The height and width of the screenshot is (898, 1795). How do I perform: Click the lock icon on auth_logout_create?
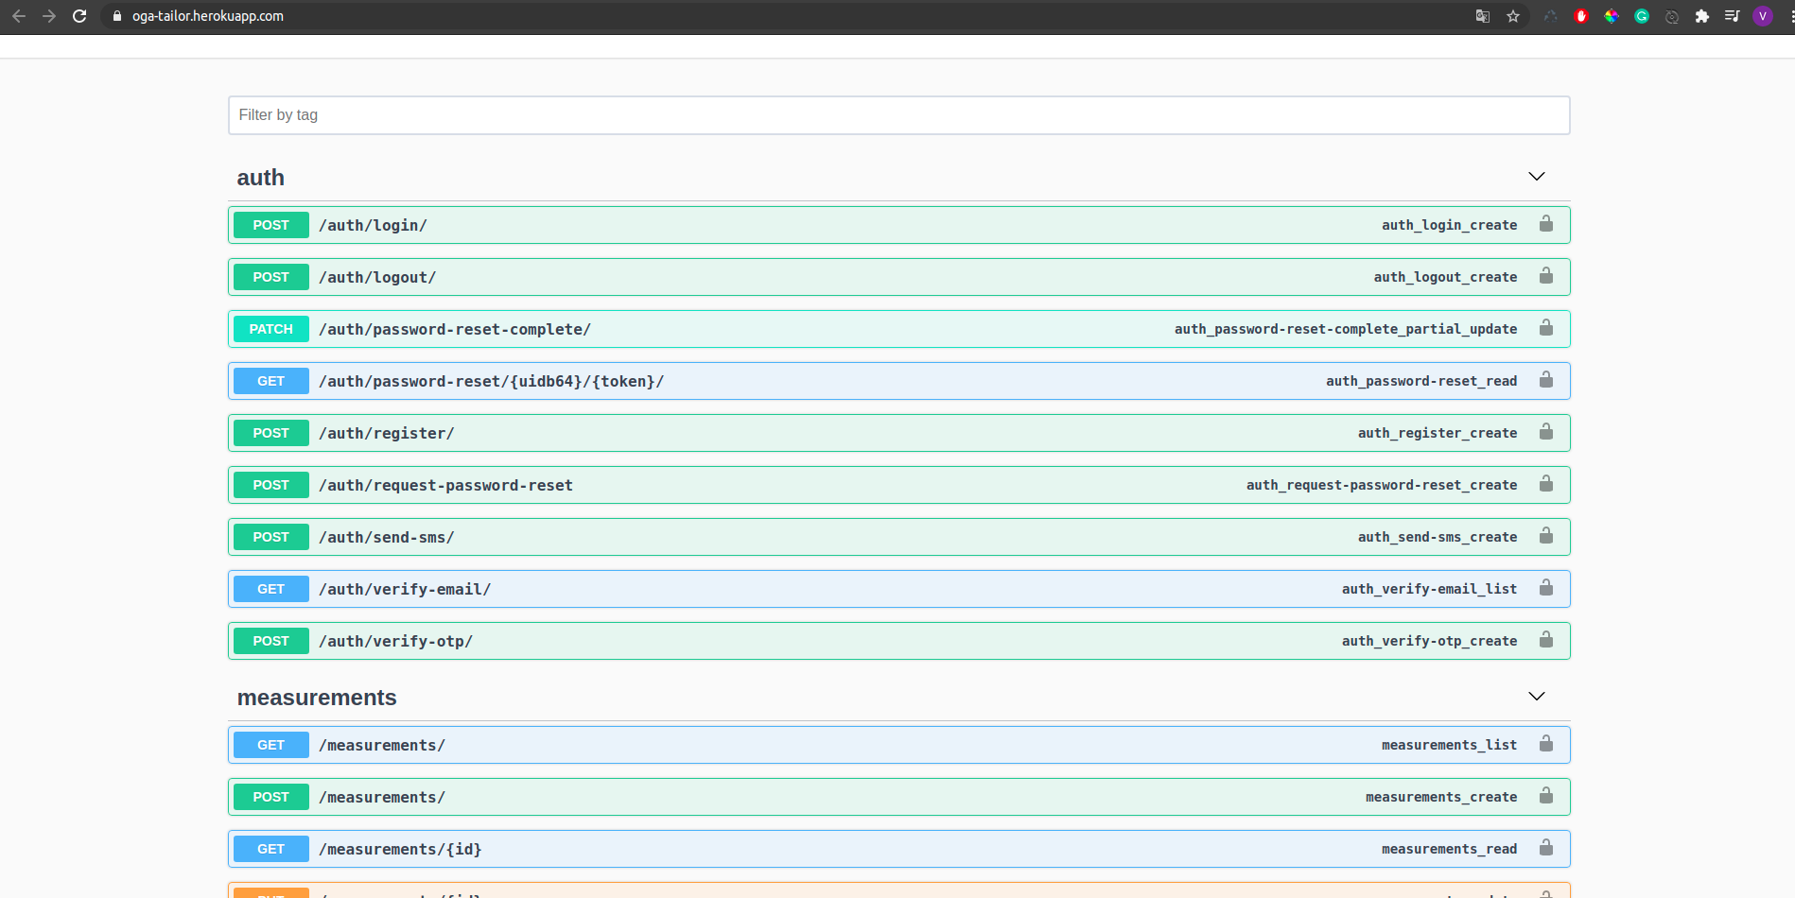click(x=1546, y=276)
